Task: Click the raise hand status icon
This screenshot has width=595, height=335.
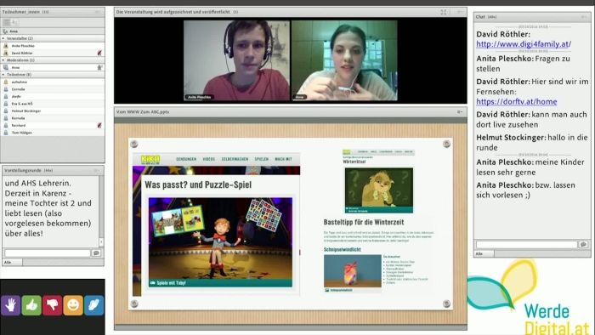Action: (10, 305)
